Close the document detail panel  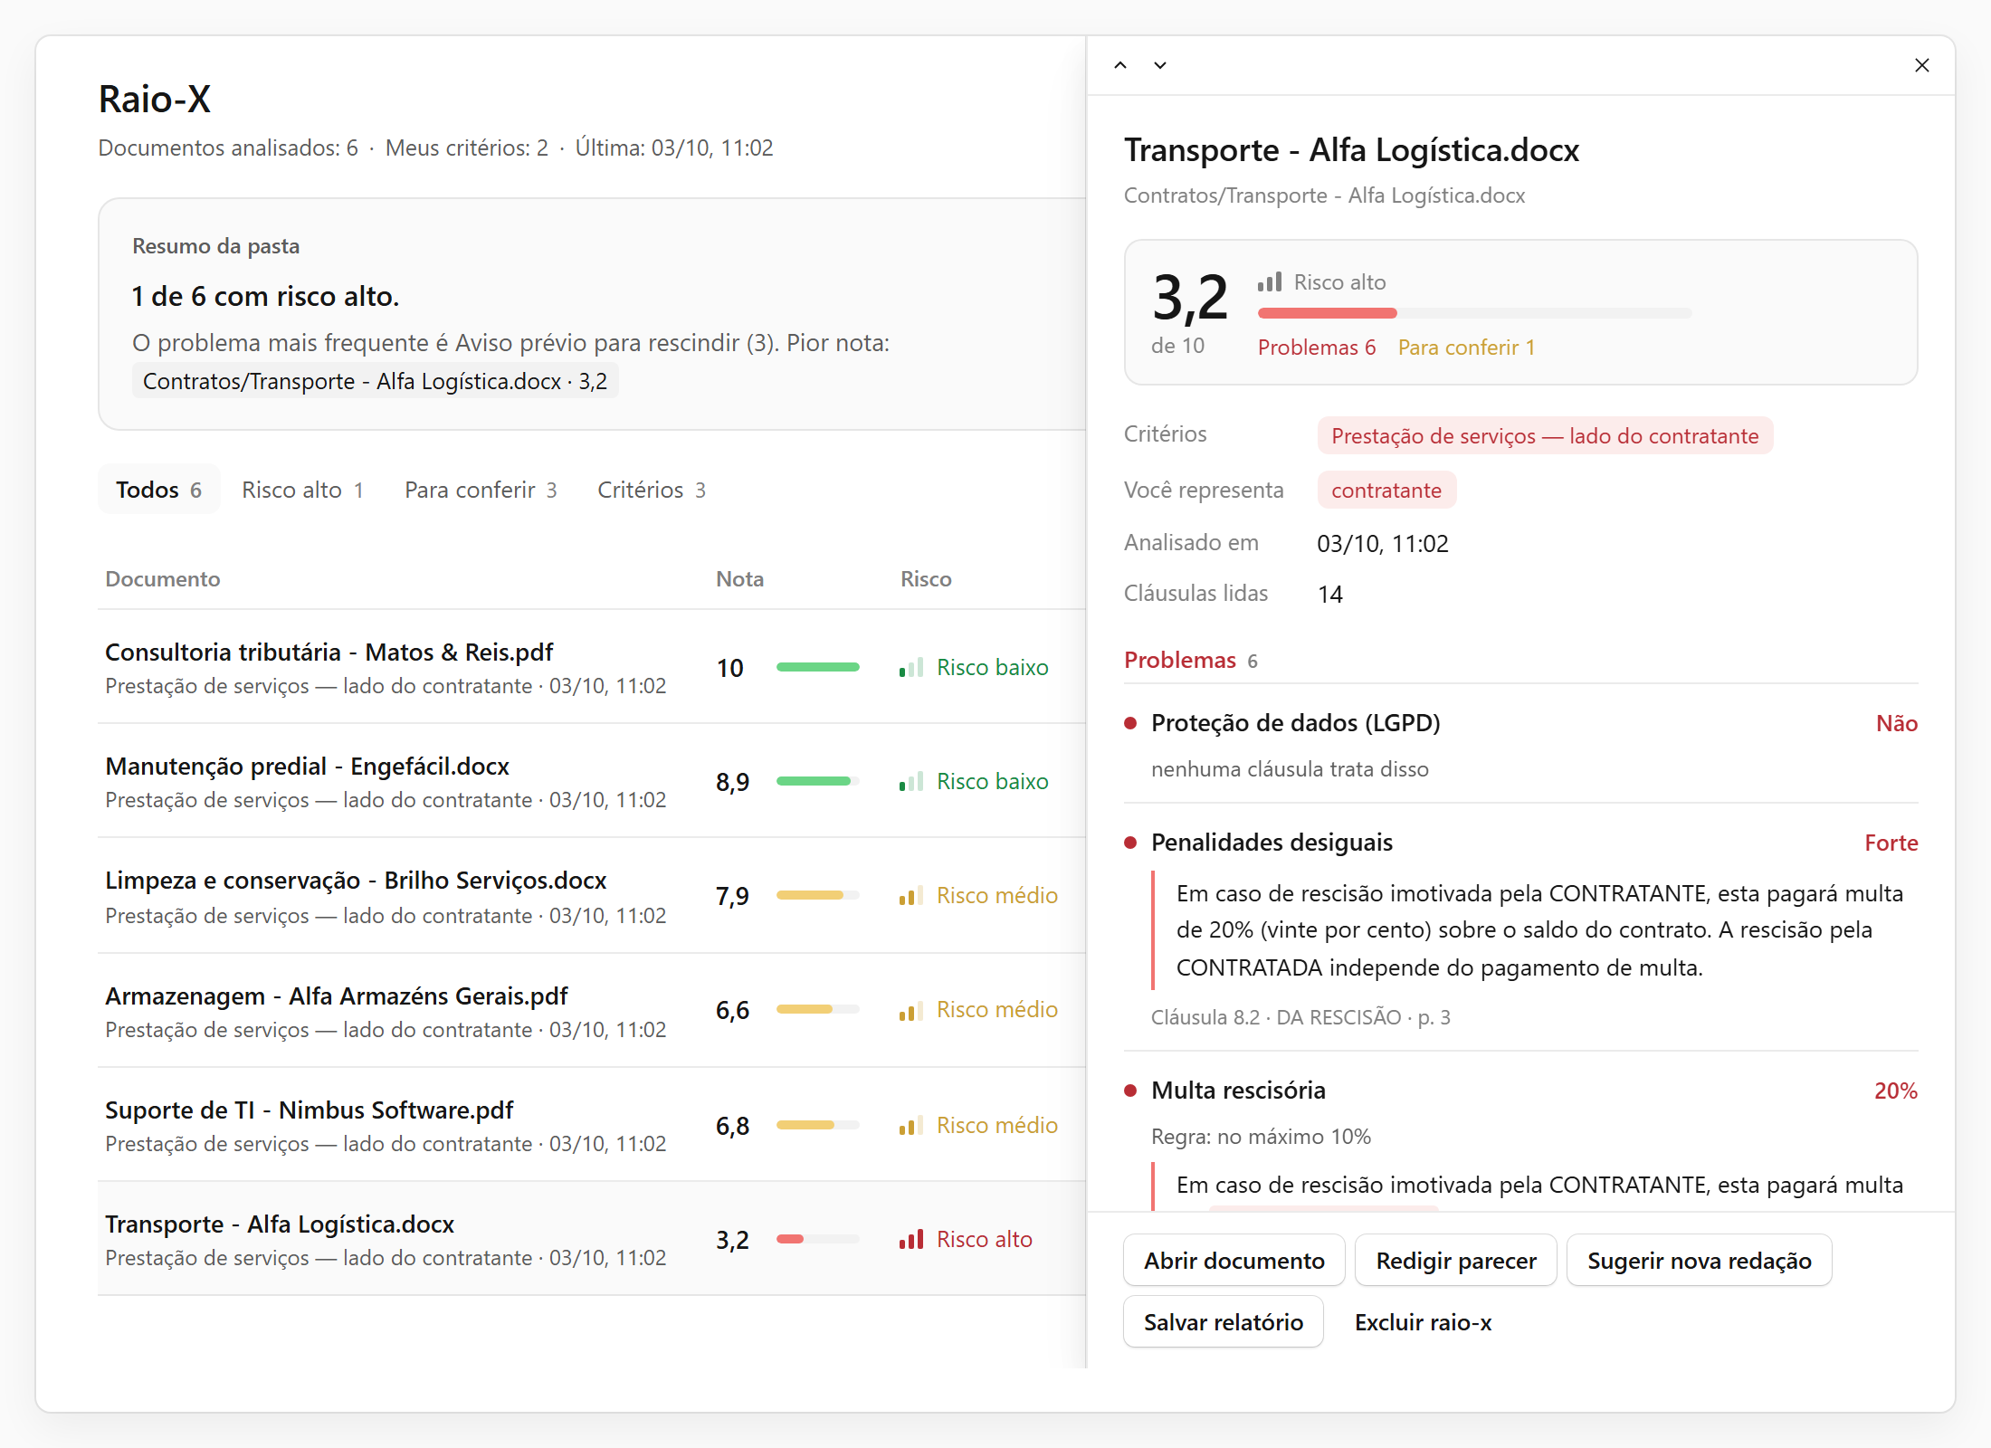tap(1922, 65)
